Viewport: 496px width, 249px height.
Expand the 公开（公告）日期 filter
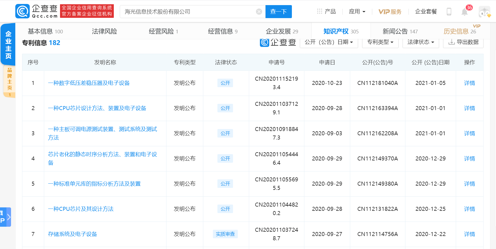coord(329,42)
